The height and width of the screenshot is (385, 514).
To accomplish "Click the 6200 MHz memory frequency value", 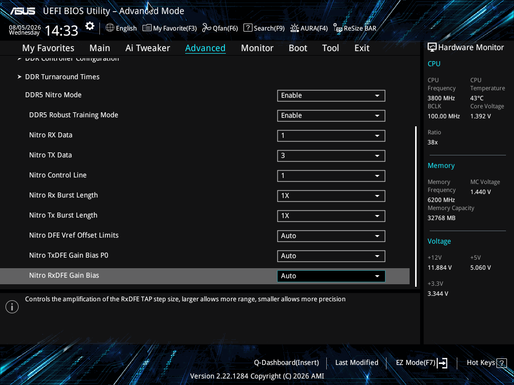I will [x=441, y=200].
